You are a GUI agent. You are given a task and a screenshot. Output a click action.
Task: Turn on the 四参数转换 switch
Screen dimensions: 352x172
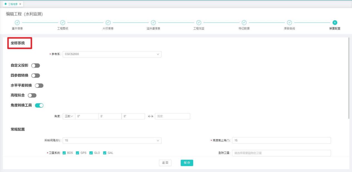tap(36, 76)
